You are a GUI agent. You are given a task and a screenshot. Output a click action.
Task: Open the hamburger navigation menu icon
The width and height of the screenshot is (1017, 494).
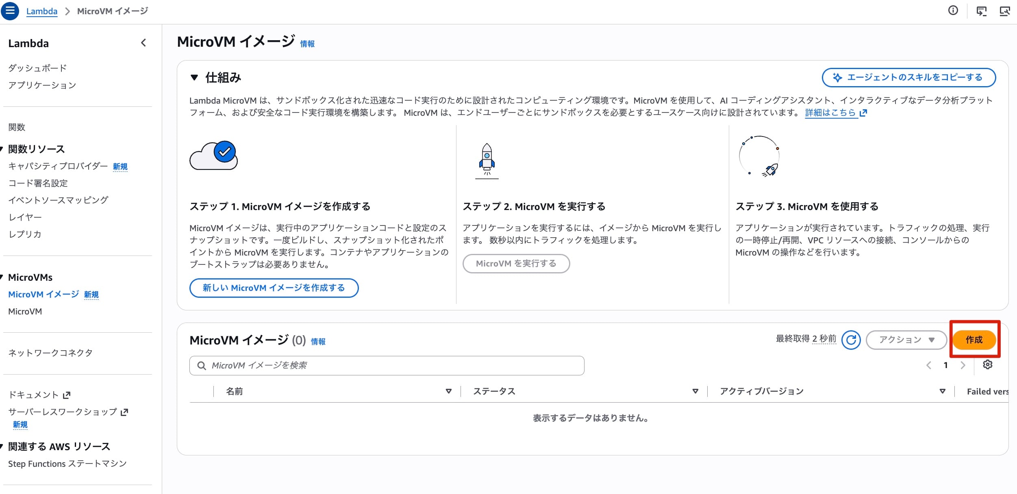[10, 11]
